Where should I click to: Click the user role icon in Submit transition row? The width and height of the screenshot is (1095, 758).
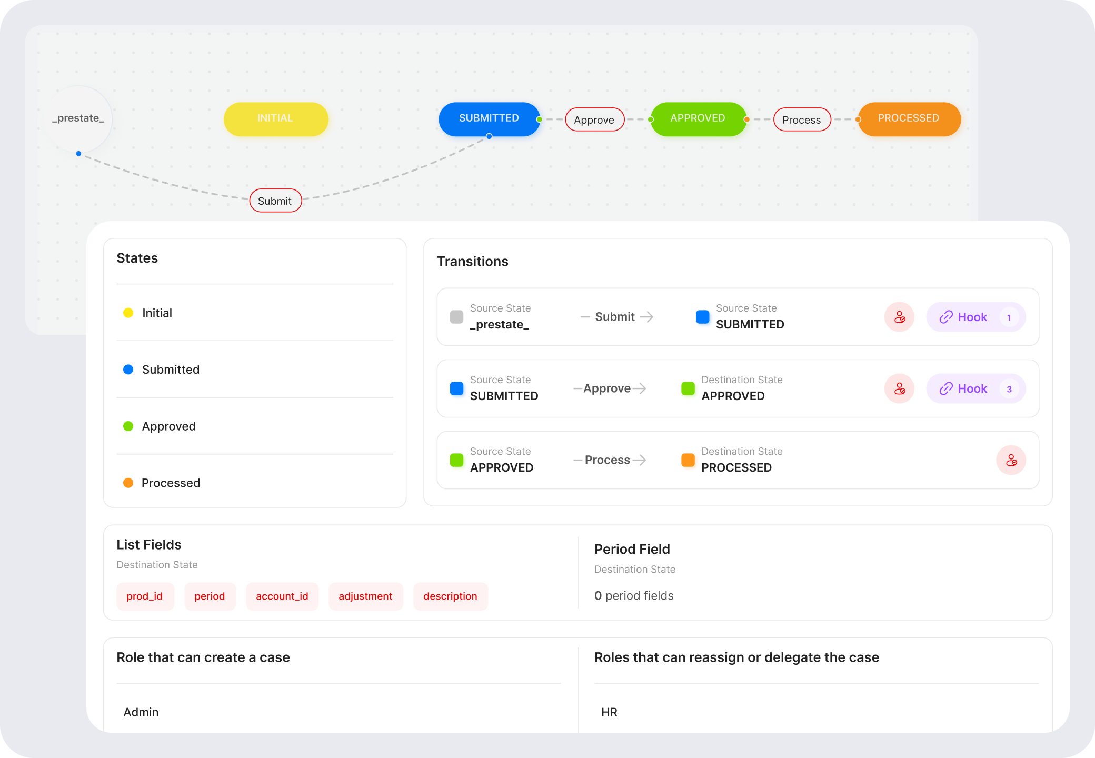click(899, 317)
